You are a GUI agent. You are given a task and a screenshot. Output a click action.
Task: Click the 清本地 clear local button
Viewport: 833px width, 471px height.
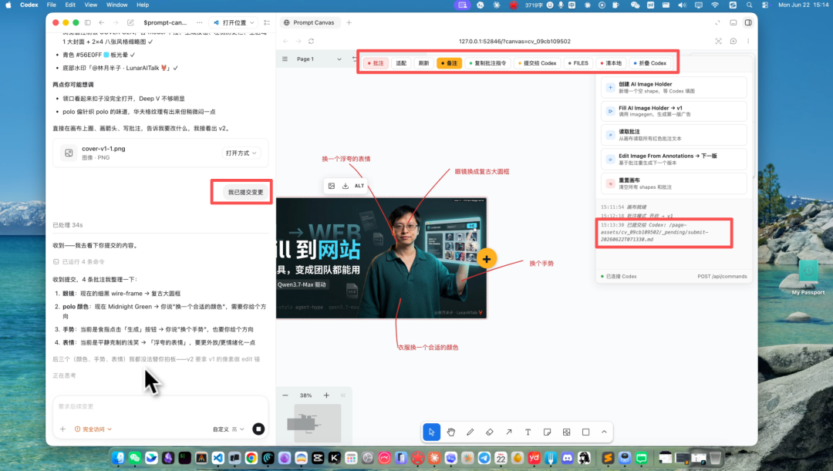pyautogui.click(x=611, y=63)
